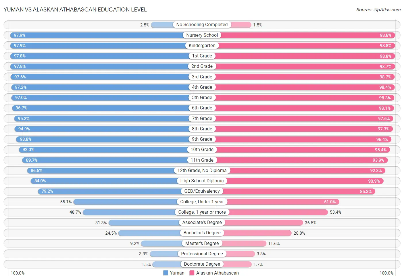The height and width of the screenshot is (280, 404).
Task: Select the Bachelor's Degree label
Action: coord(202,233)
